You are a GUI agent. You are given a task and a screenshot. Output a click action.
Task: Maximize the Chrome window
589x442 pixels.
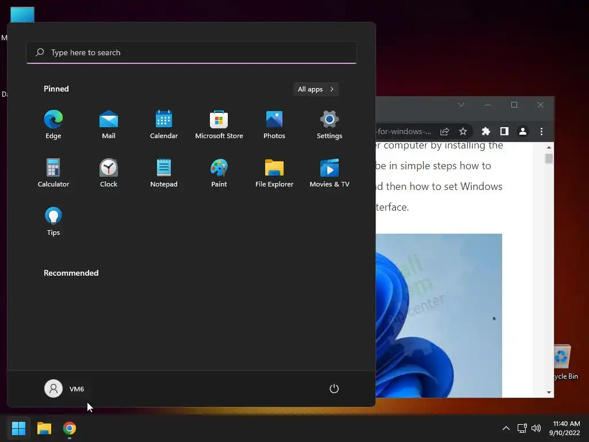(514, 105)
